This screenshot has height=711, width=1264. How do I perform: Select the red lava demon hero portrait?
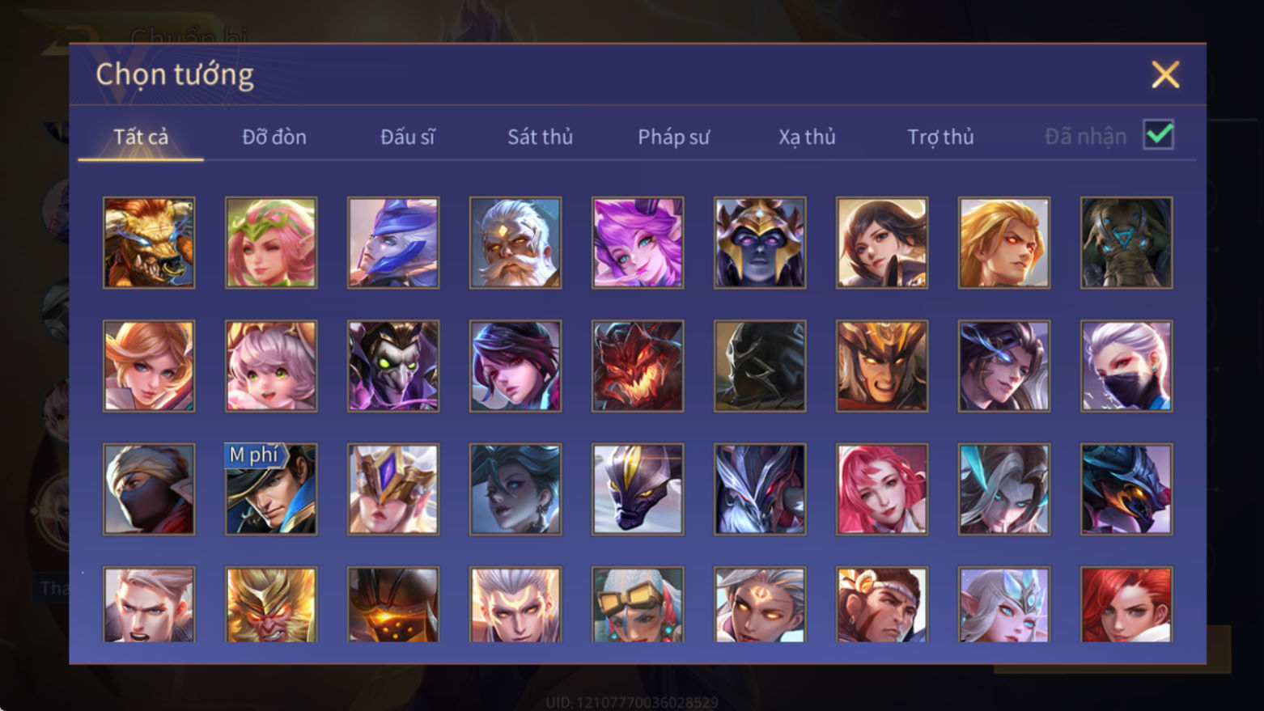(638, 366)
